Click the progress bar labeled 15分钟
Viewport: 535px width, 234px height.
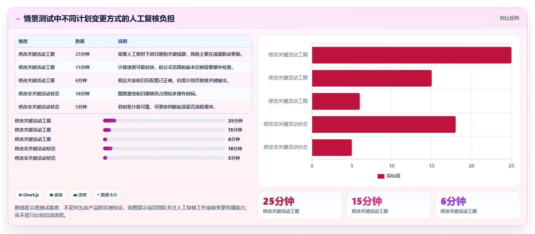[164, 130]
